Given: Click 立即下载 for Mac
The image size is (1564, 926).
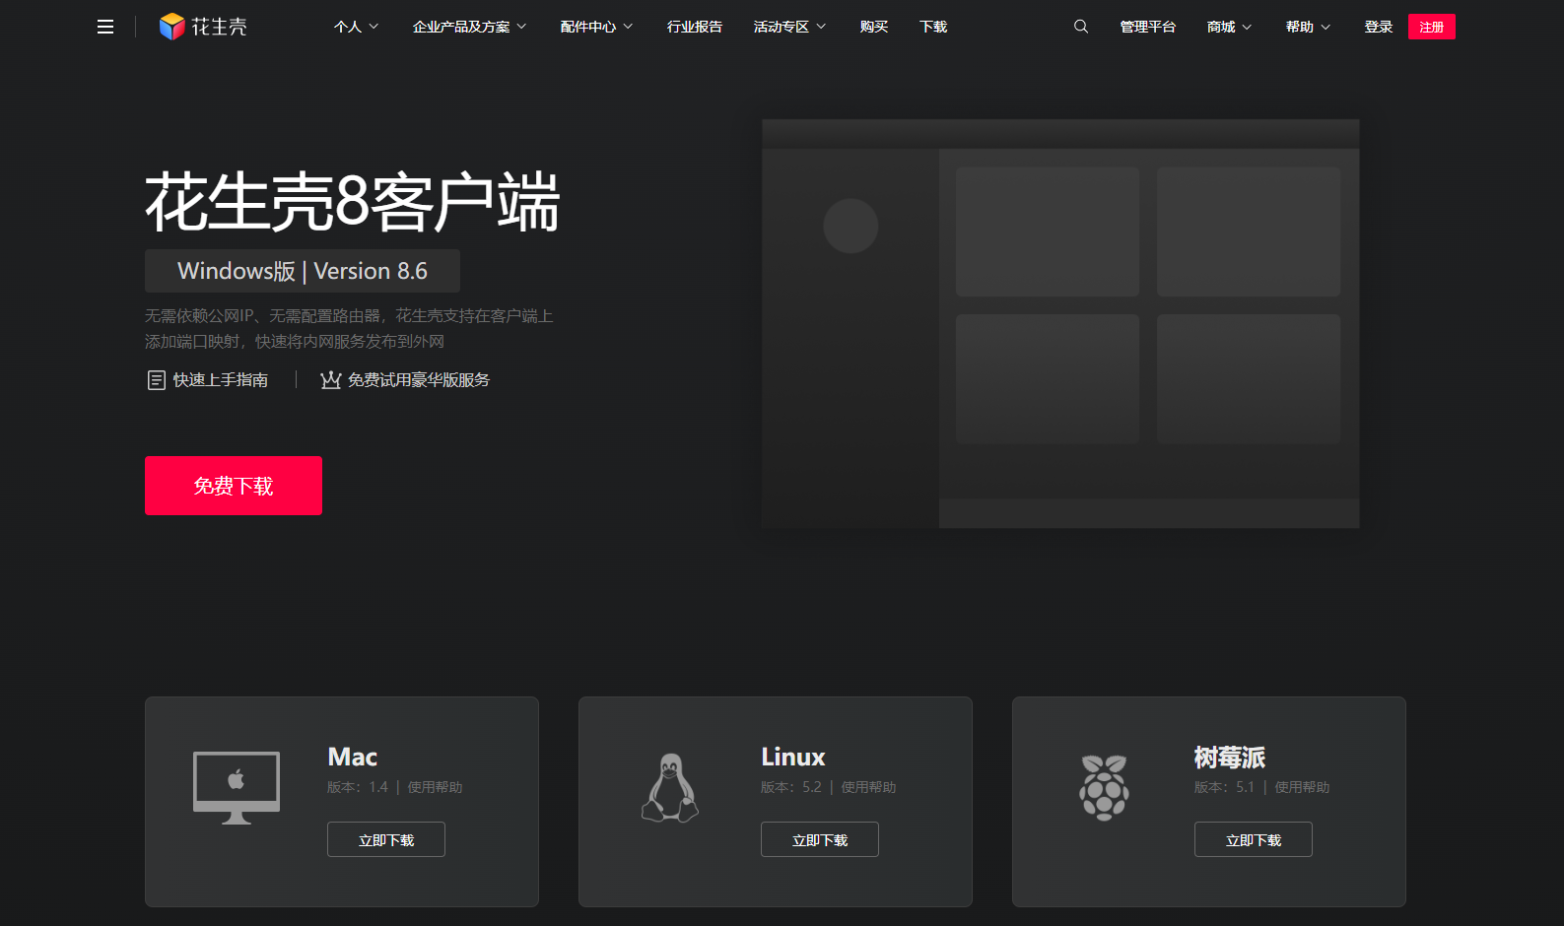Looking at the screenshot, I should point(386,839).
